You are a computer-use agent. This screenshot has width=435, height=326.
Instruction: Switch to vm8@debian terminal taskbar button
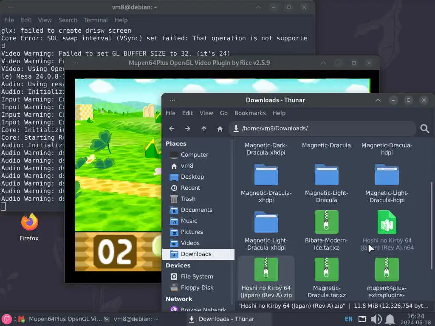131,319
